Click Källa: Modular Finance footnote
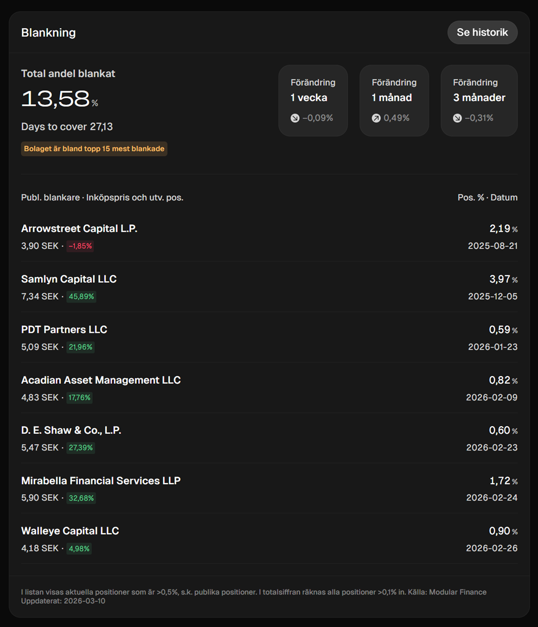The image size is (538, 627). (x=447, y=592)
